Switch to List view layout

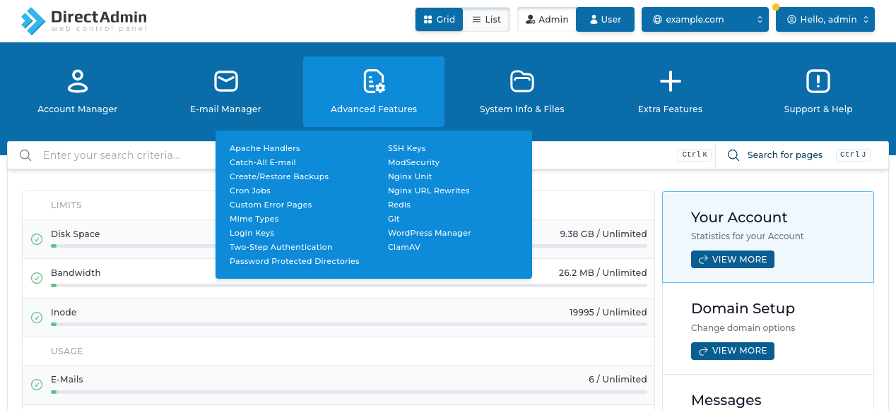click(x=486, y=20)
